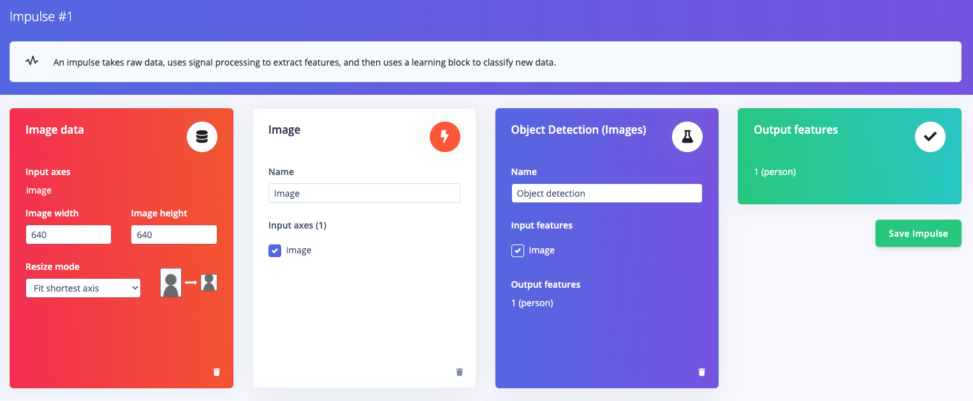Image resolution: width=973 pixels, height=401 pixels.
Task: Save the impulse with the green button
Action: tap(918, 234)
